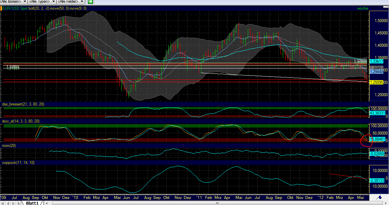Screen dimensions: 389x205
Task: Click the boll(20, 2, -2) indicator label
Action: [x=39, y=8]
